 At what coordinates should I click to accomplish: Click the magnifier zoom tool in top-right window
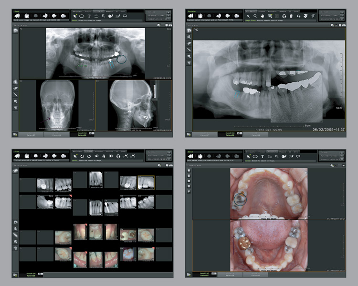[x=255, y=16]
